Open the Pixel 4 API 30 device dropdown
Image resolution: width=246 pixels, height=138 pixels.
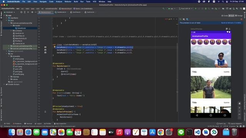click(x=185, y=8)
